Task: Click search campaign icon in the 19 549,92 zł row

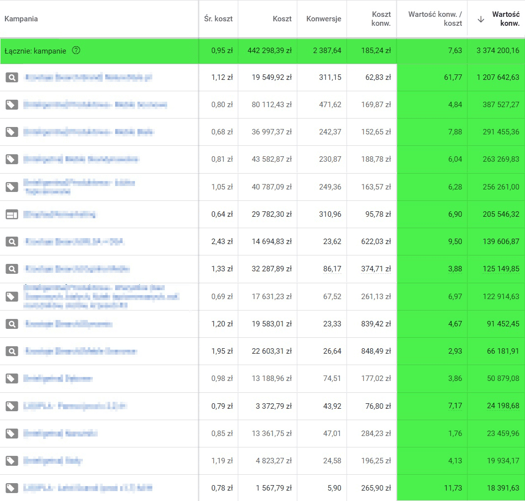Action: point(12,78)
